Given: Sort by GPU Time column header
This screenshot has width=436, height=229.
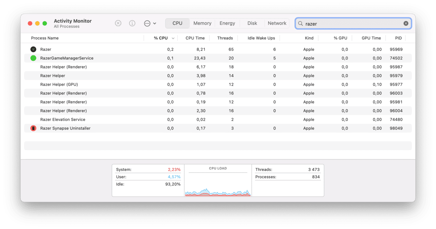Looking at the screenshot, I should click(x=371, y=38).
